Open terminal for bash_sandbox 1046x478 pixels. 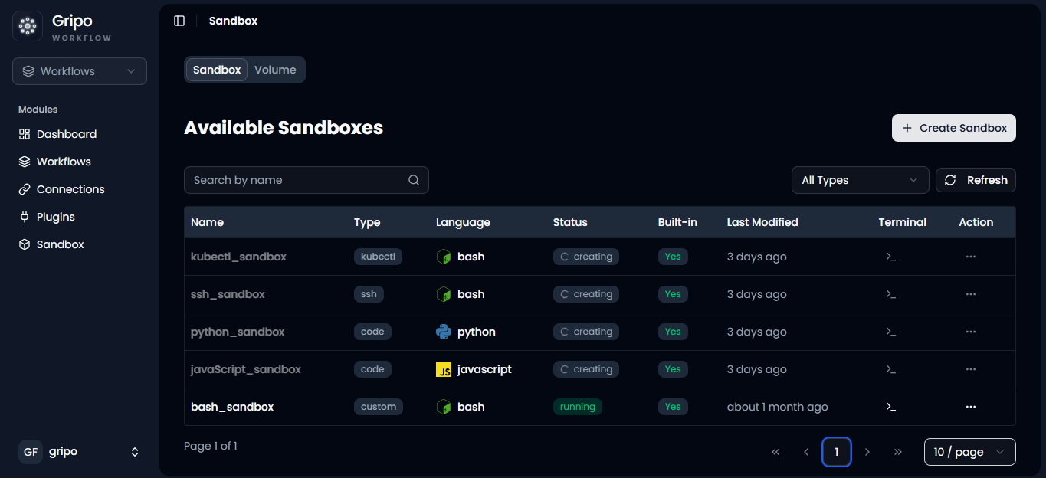point(890,407)
